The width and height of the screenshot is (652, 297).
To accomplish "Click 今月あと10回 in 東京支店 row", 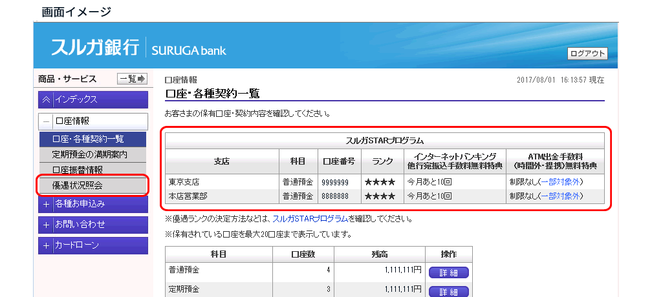I will tap(429, 181).
